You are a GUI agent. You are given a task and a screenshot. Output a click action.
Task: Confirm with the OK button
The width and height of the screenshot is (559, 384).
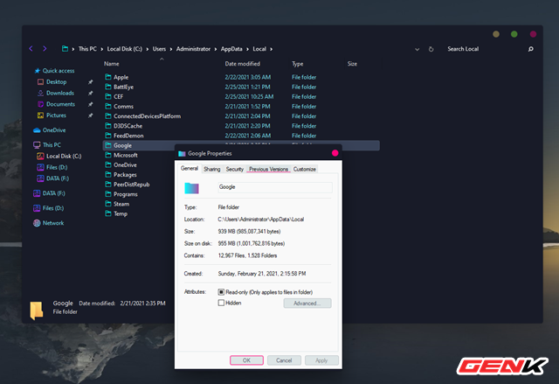(x=246, y=360)
